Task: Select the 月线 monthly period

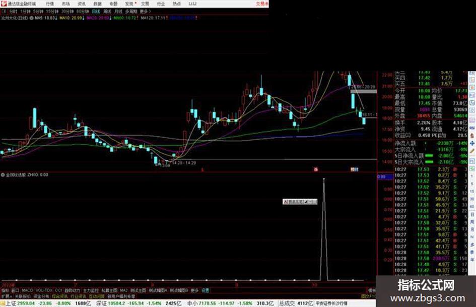Action: pyautogui.click(x=118, y=11)
